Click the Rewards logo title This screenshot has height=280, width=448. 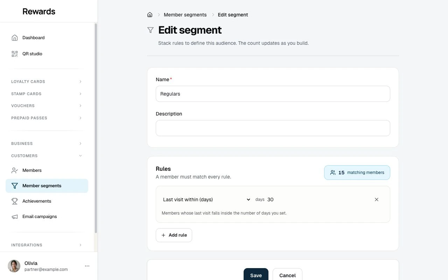(39, 11)
